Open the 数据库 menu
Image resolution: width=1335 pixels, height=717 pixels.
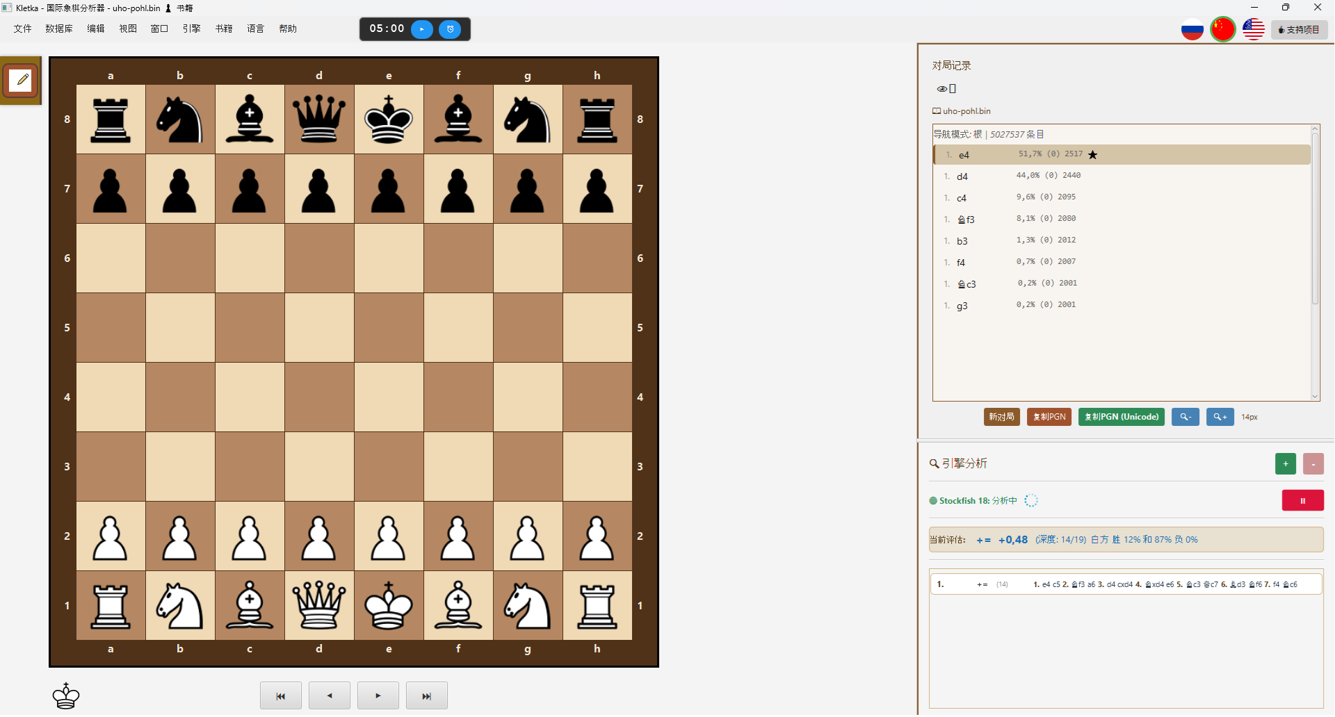coord(59,29)
